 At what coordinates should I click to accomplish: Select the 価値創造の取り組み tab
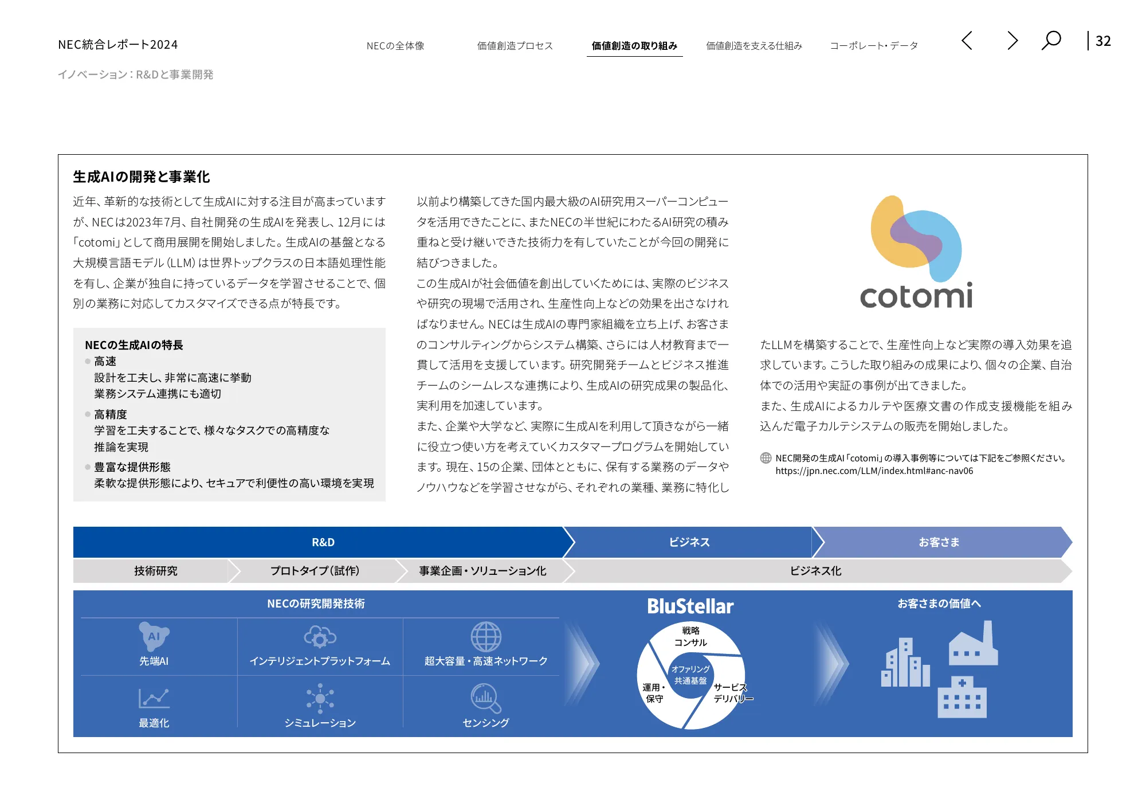pos(634,46)
